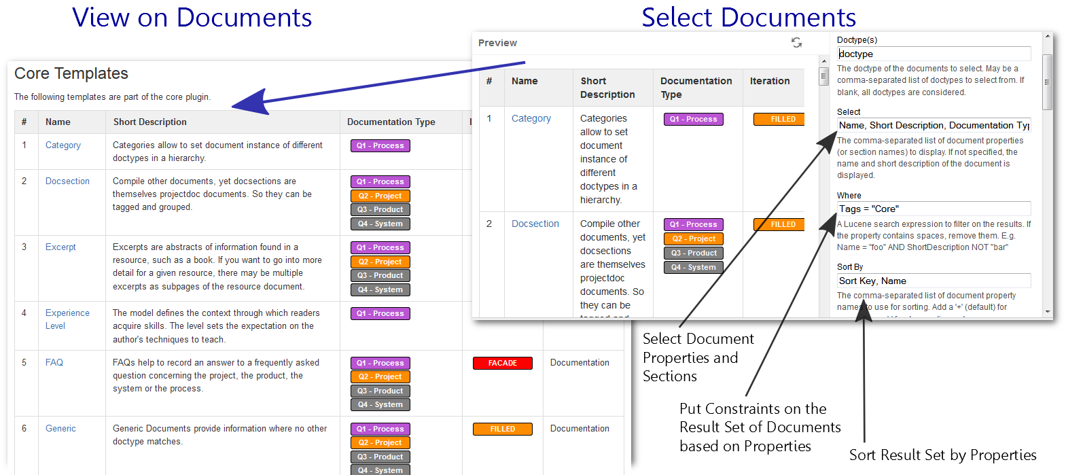Click the FAQ template link
Viewport: 1066px width, 475px height.
pos(54,363)
